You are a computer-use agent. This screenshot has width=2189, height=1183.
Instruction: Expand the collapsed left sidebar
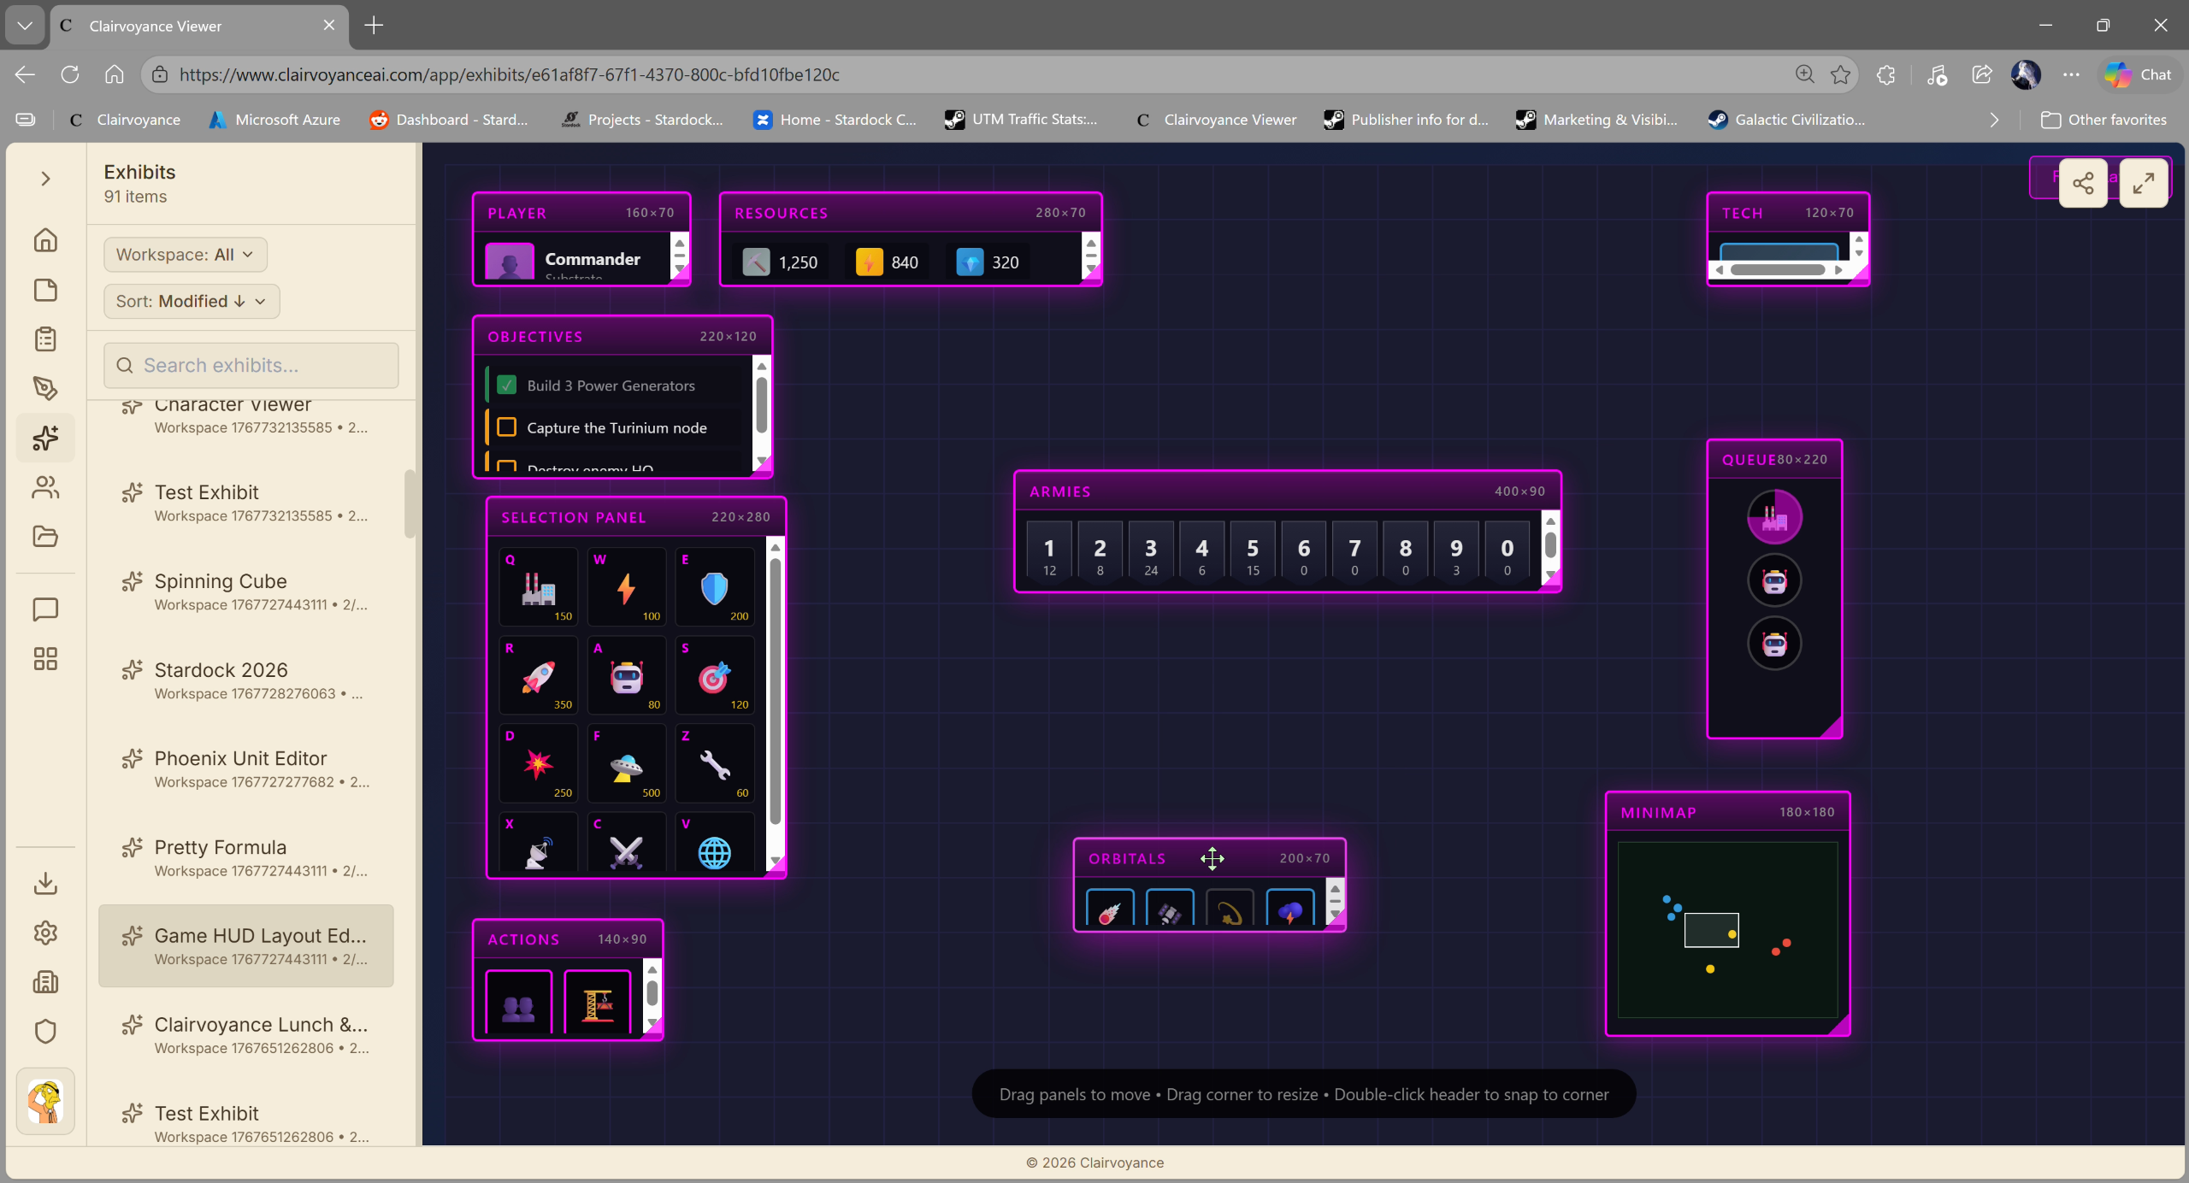45,179
